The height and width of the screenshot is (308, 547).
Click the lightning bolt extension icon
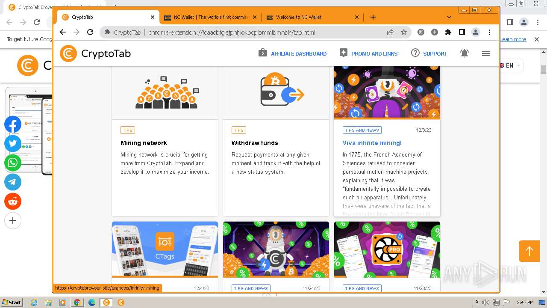(435, 32)
